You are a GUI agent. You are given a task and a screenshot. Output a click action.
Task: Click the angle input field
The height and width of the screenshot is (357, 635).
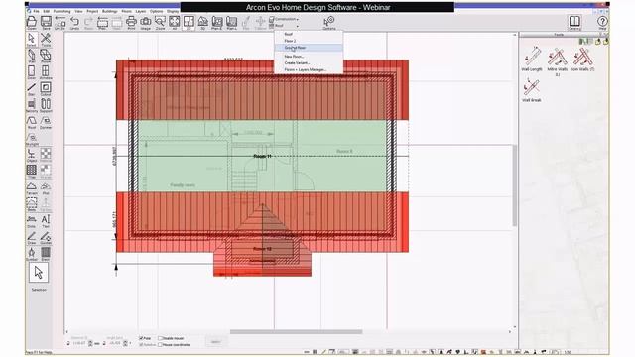[115, 343]
